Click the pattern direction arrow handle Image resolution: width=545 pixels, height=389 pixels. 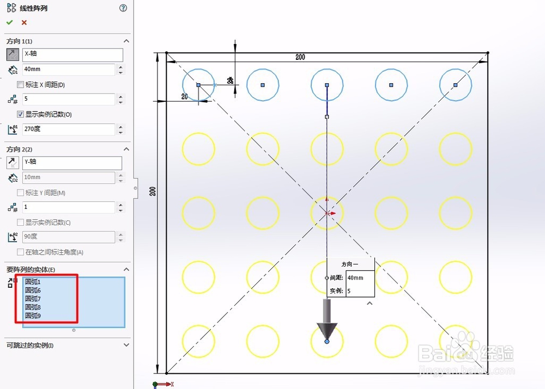click(x=326, y=320)
